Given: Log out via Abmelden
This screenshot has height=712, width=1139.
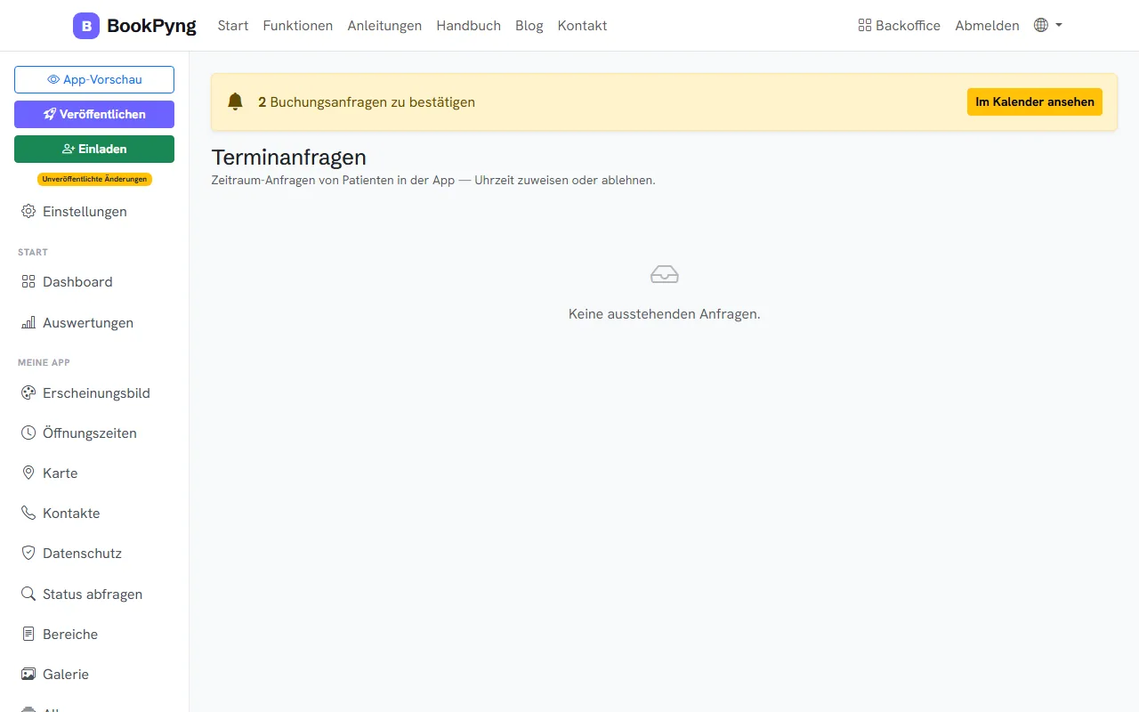Looking at the screenshot, I should coord(988,26).
